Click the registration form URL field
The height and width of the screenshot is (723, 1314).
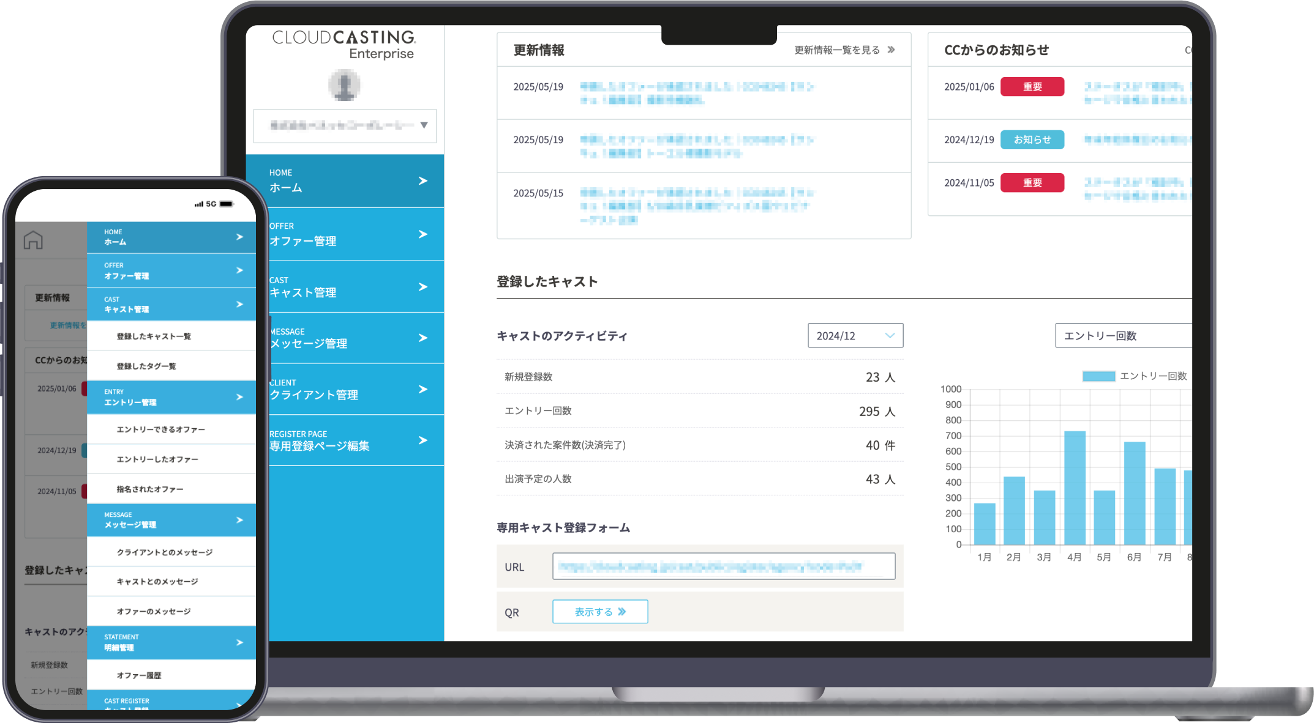[723, 566]
